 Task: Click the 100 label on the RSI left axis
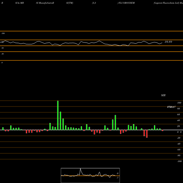click(x=3, y=33)
